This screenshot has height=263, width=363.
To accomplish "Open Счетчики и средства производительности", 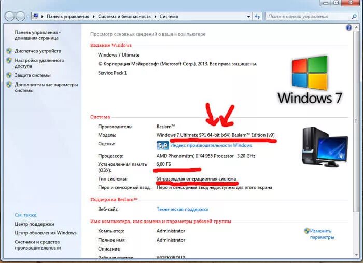I will [x=38, y=245].
